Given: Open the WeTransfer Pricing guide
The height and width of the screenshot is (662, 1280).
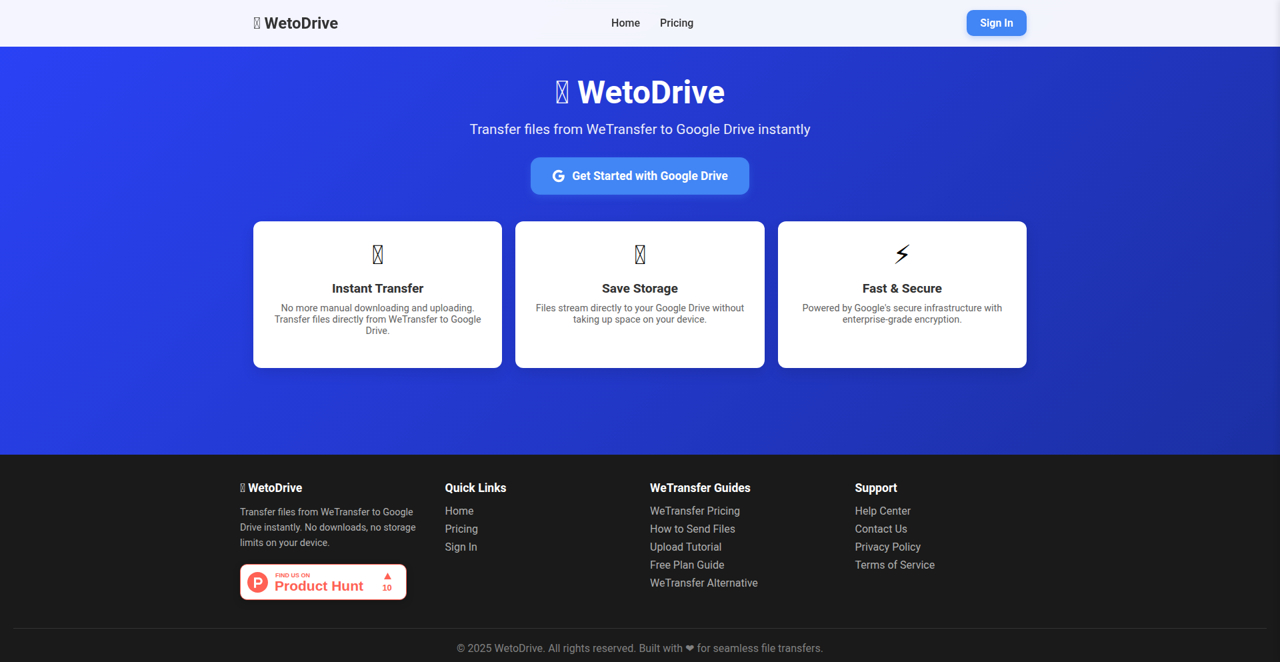Looking at the screenshot, I should pos(695,511).
